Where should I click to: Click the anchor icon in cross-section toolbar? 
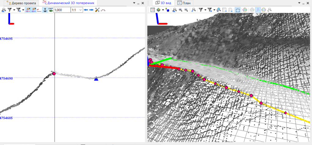point(44,10)
